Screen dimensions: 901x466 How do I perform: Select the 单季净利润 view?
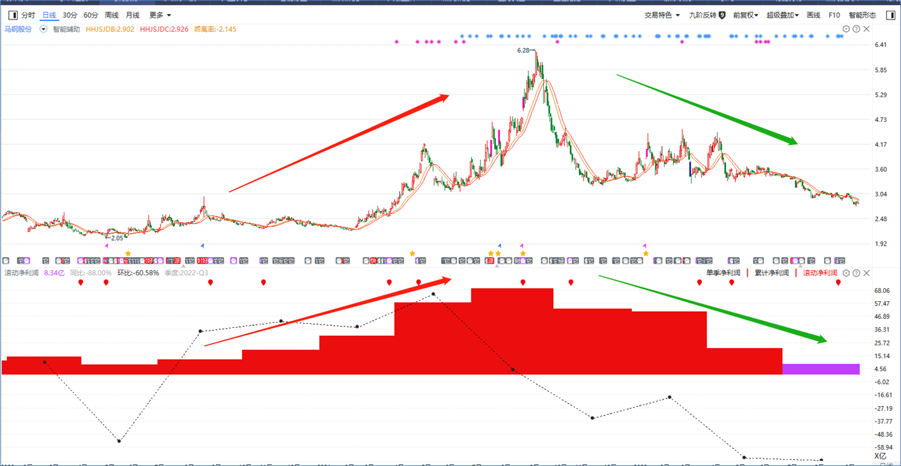point(723,273)
